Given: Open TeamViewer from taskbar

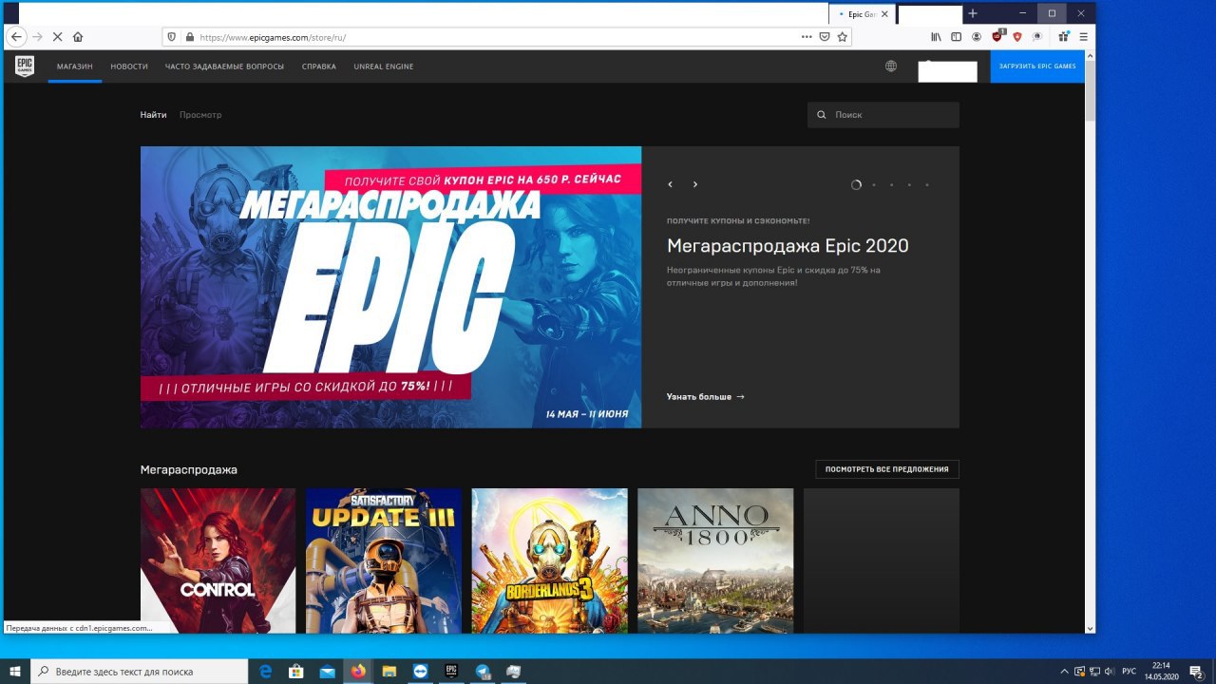Looking at the screenshot, I should (x=421, y=671).
